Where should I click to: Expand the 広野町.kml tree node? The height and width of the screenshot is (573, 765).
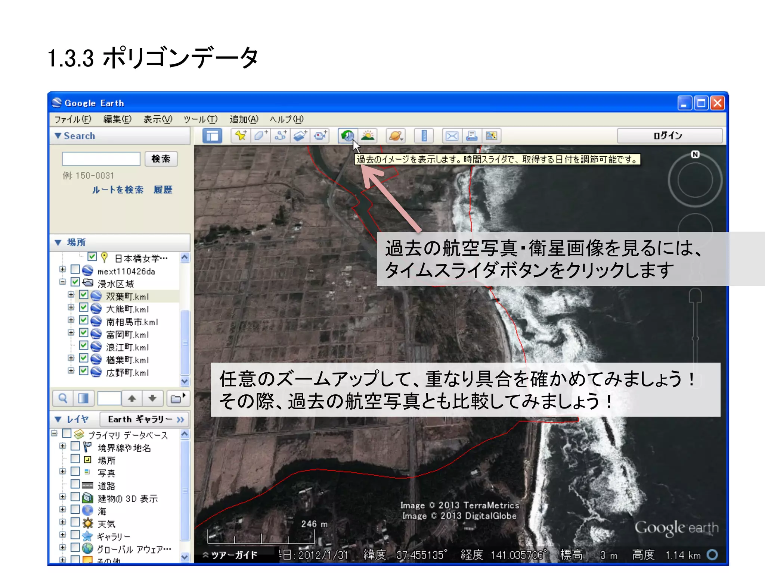(x=71, y=371)
